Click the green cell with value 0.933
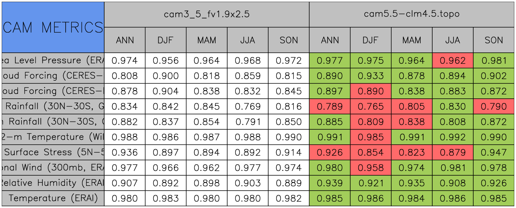This screenshot has width=516, height=208. 370,76
